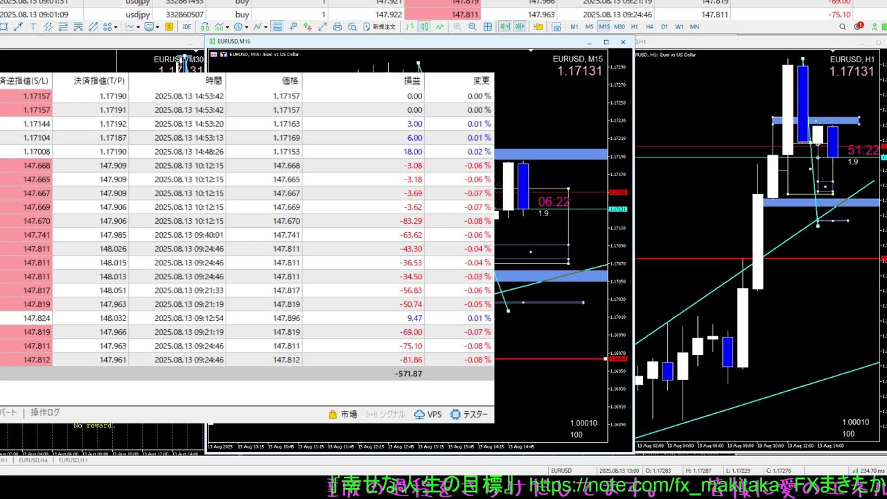
Task: Click the screenshot camera icon
Action: pyautogui.click(x=556, y=27)
